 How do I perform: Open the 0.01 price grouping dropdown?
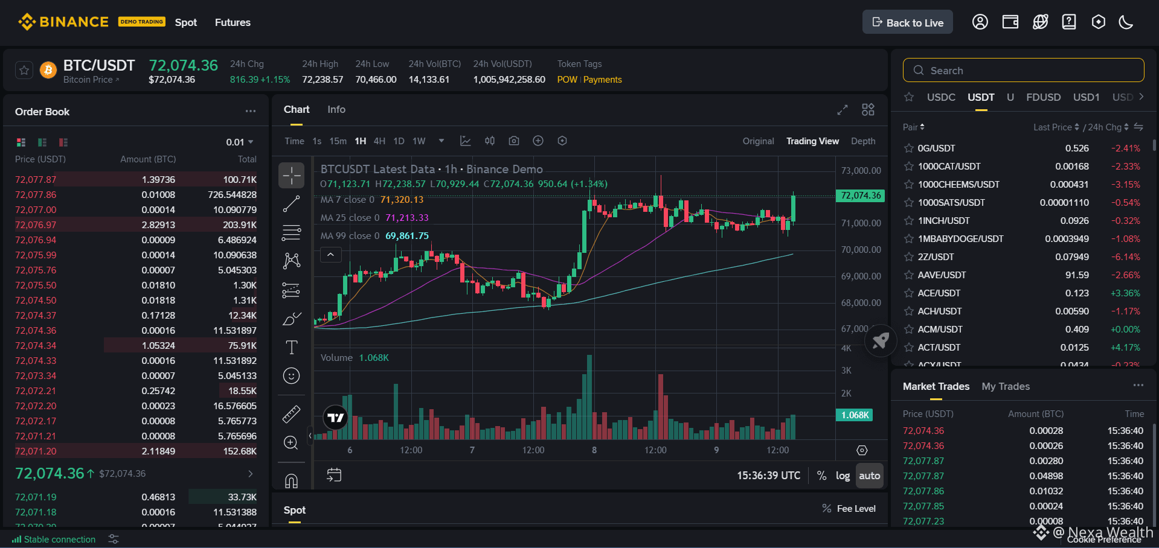click(240, 142)
